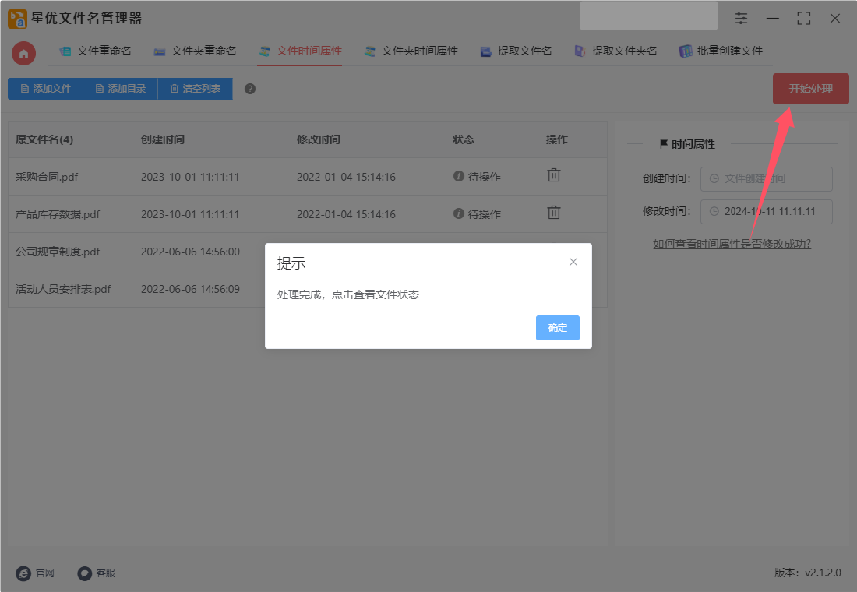The height and width of the screenshot is (592, 857).
Task: Click the 时间属性 panel heading
Action: click(688, 144)
